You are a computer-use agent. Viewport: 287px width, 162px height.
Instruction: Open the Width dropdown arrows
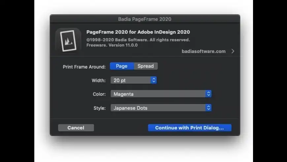(x=154, y=80)
